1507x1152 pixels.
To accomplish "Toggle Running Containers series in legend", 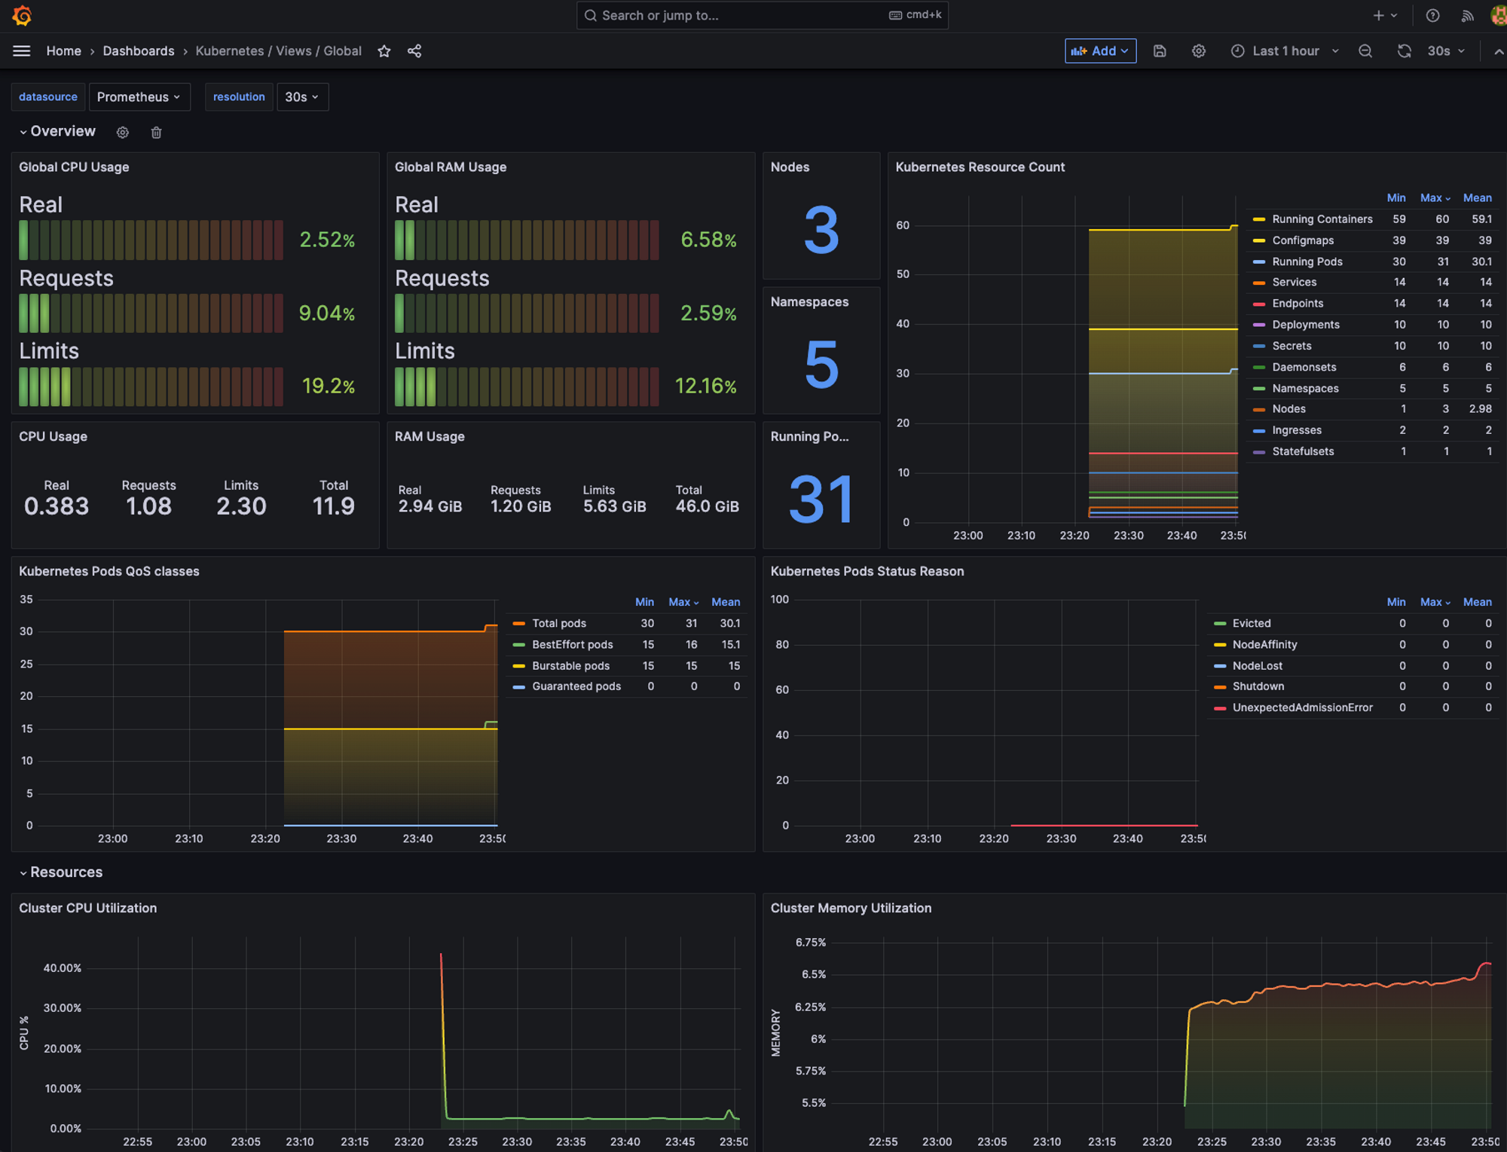I will [1322, 219].
